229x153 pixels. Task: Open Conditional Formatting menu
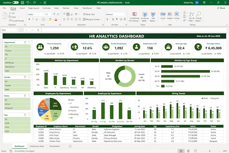pyautogui.click(x=134, y=17)
